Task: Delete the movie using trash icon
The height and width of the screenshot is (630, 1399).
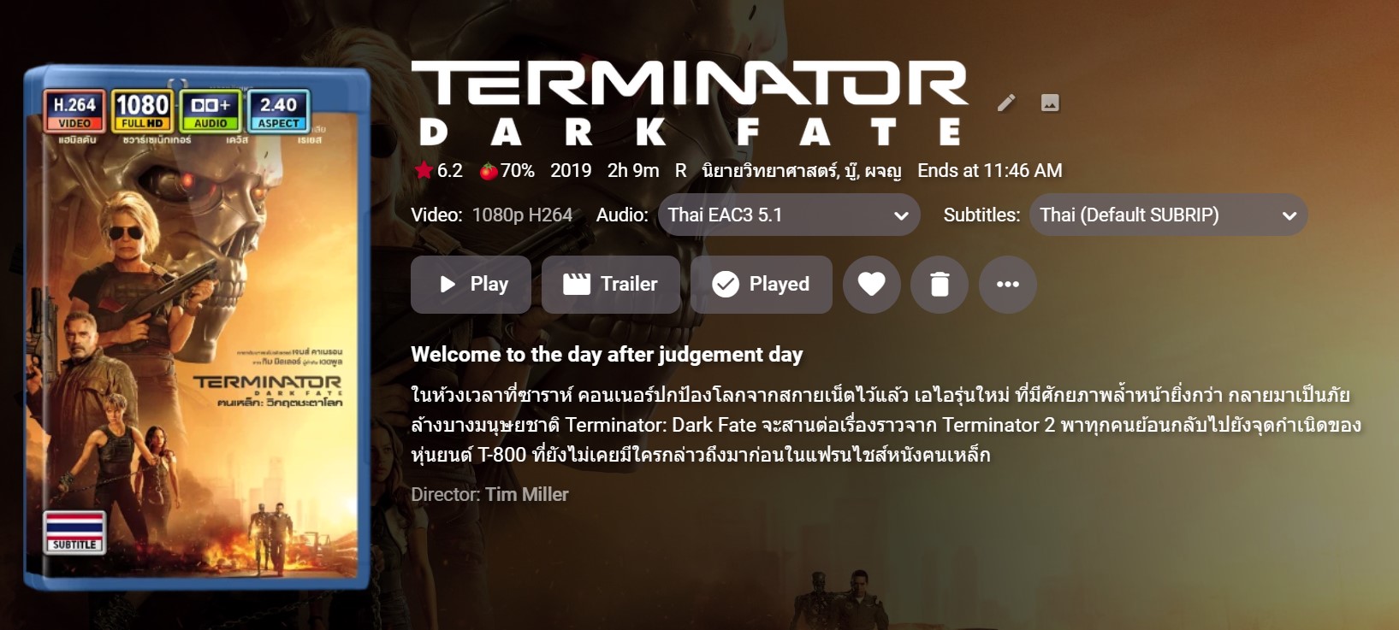Action: [940, 284]
